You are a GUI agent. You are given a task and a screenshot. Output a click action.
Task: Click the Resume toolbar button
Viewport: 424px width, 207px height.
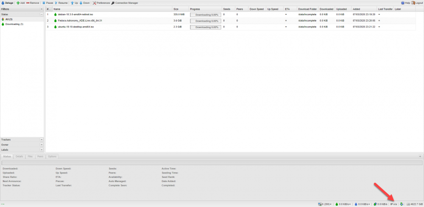[x=61, y=3]
